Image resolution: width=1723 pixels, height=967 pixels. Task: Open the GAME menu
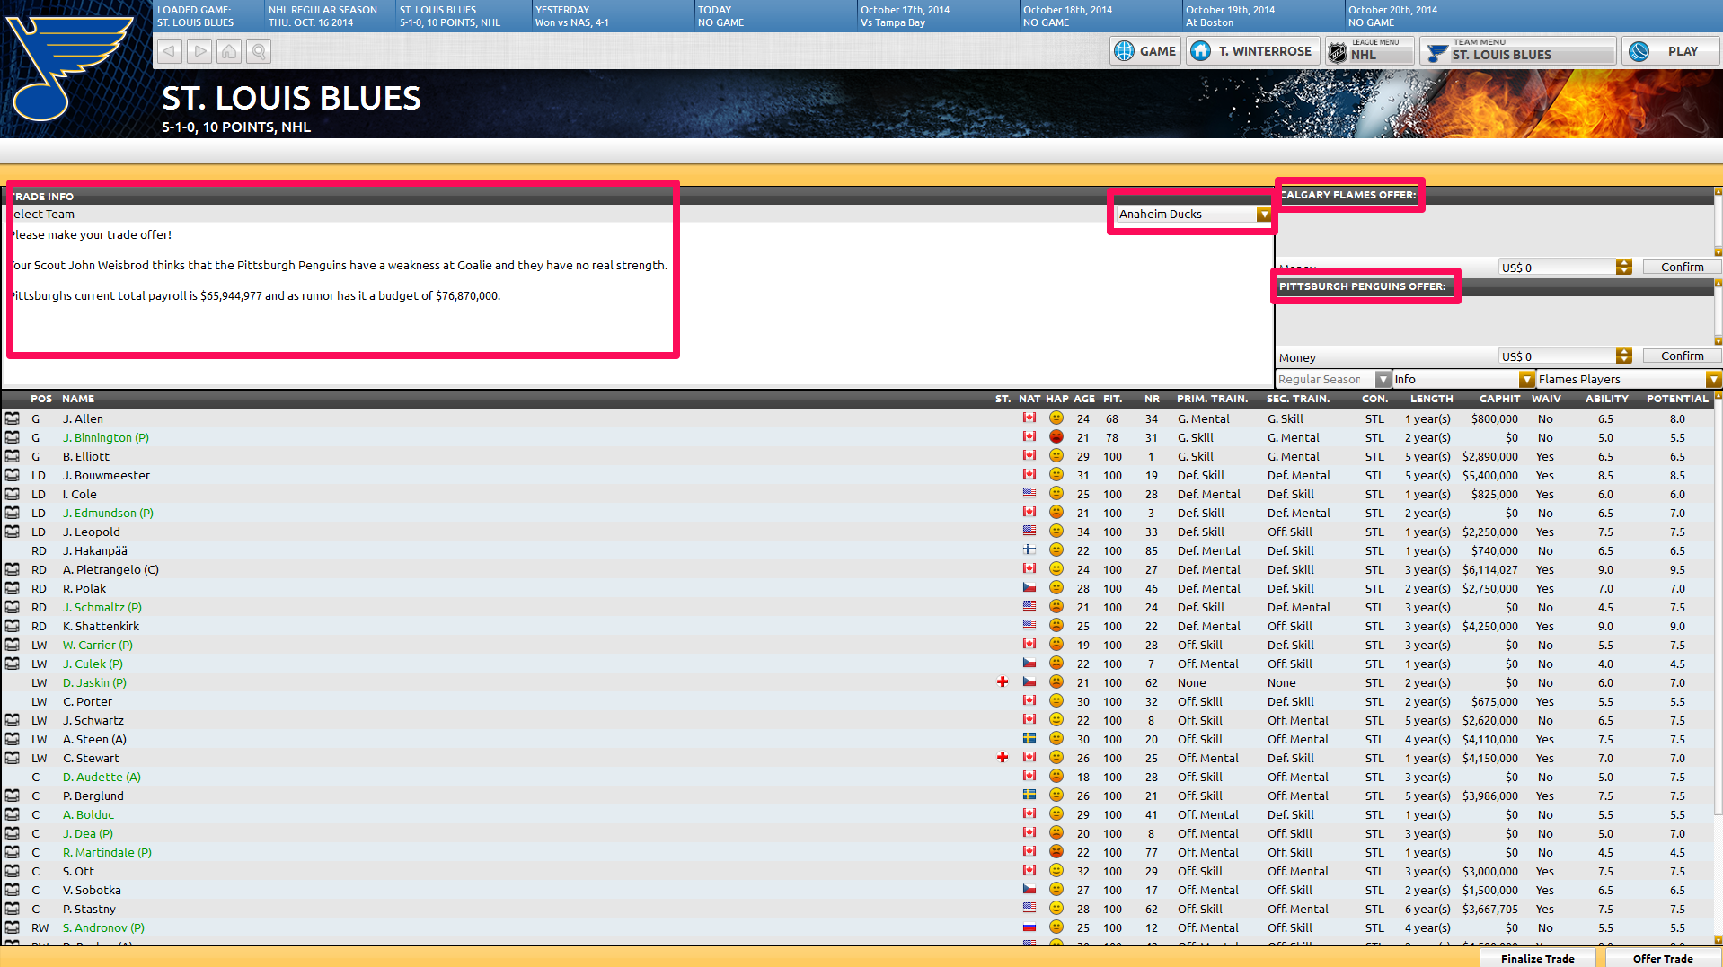point(1145,51)
